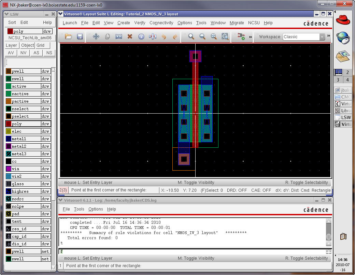Expand hidden toolbar items before Workspace
The height and width of the screenshot is (275, 355).
pos(251,37)
